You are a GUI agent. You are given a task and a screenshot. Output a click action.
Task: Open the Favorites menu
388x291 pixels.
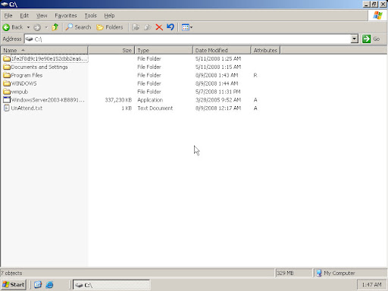66,16
